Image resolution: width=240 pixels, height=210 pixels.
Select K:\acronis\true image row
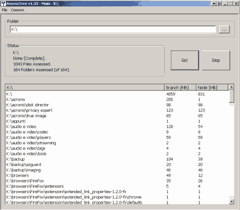(x=117, y=116)
